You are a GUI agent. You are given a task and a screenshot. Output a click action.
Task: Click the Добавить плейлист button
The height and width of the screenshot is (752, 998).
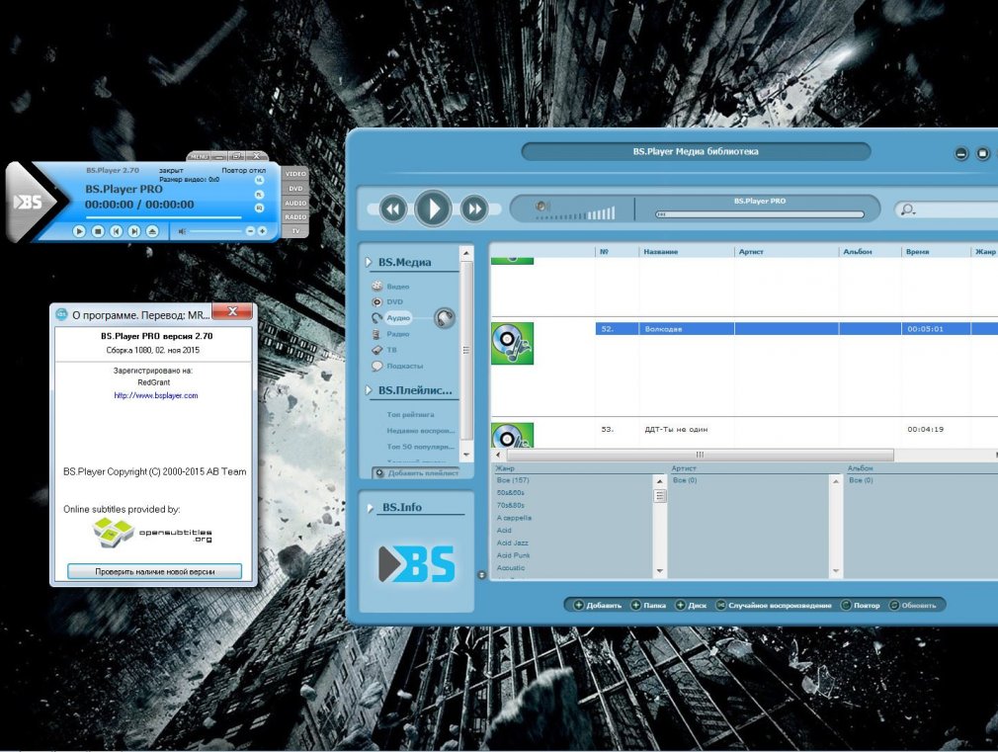pos(416,473)
